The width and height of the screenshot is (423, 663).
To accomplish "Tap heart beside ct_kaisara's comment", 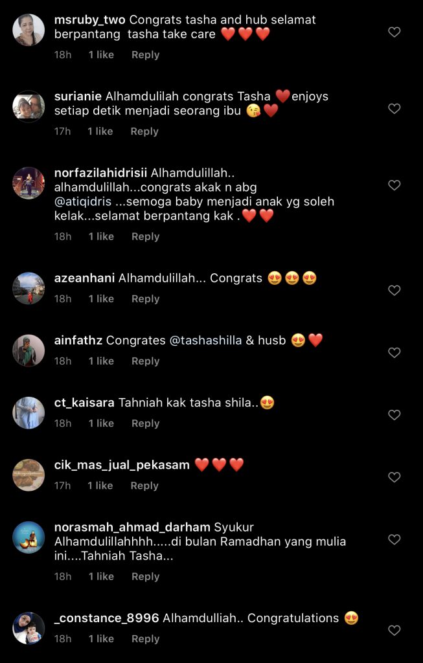I will pyautogui.click(x=394, y=415).
